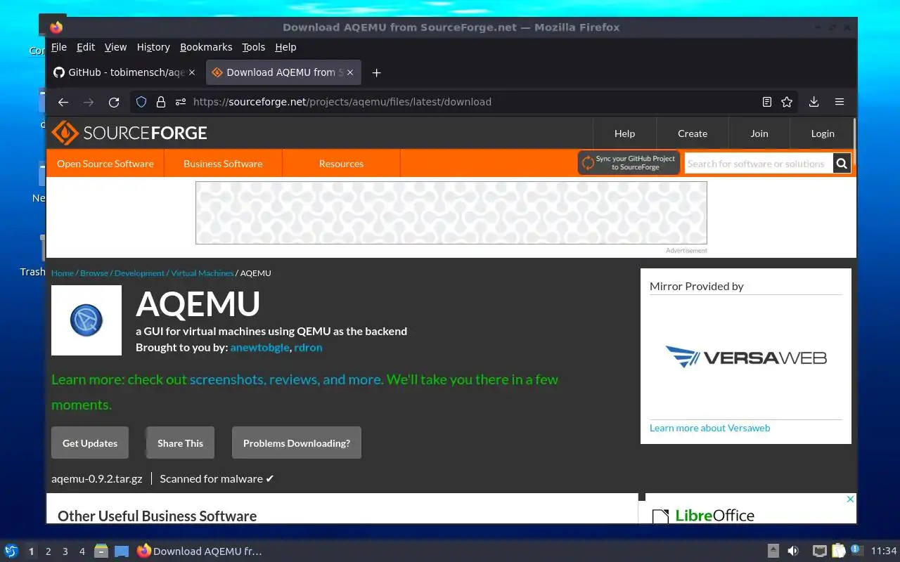Image resolution: width=900 pixels, height=562 pixels.
Task: Open the tracking protection shield icon
Action: pyautogui.click(x=141, y=102)
